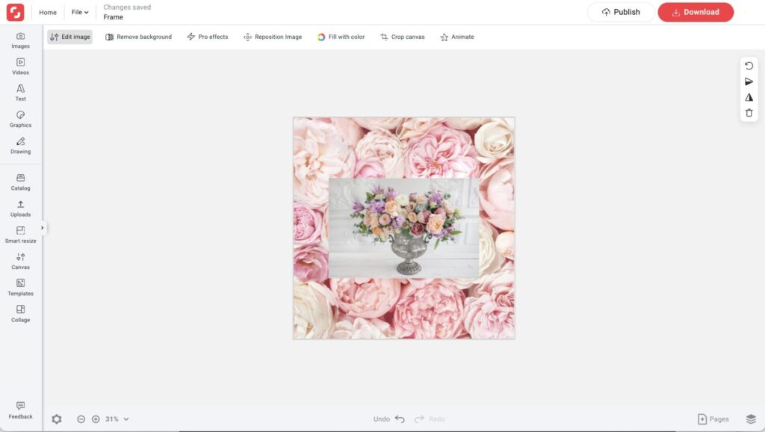Screen dimensions: 765x432
Task: Open the Pro effects tool
Action: pyautogui.click(x=207, y=36)
